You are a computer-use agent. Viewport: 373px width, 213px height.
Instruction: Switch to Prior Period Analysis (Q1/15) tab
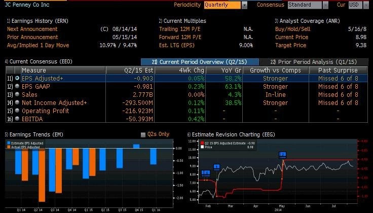pyautogui.click(x=314, y=62)
